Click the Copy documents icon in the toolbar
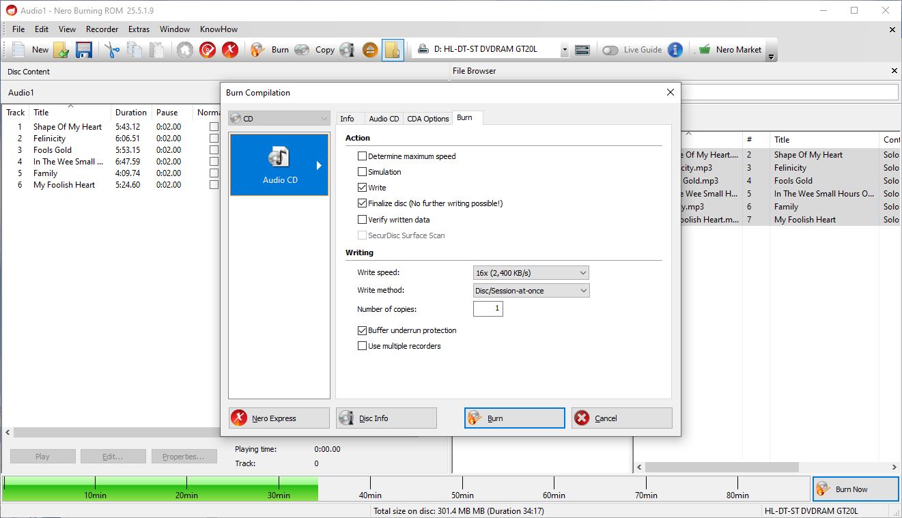This screenshot has width=902, height=518. click(x=135, y=50)
